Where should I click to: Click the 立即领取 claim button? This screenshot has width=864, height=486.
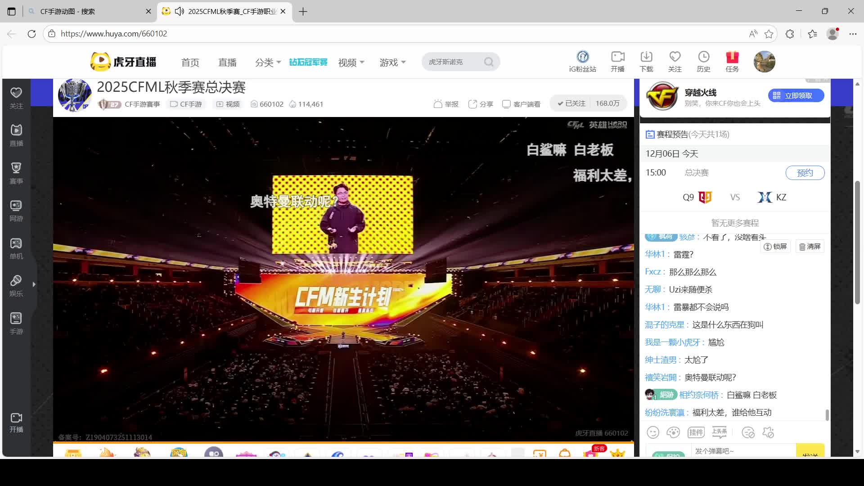point(796,95)
